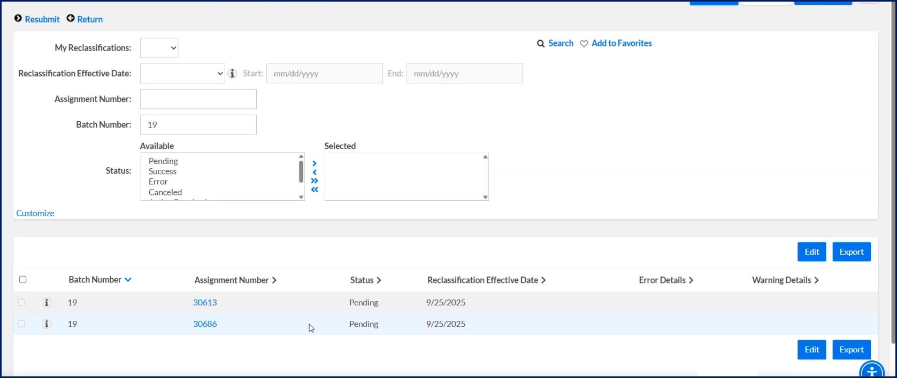Sort by Status column header
This screenshot has height=378, width=897.
[x=366, y=280]
